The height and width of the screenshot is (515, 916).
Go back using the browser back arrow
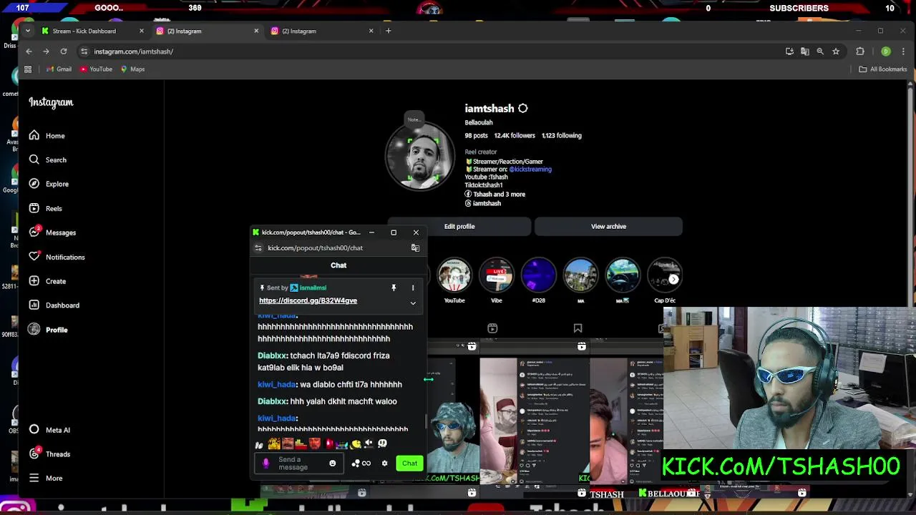coord(29,51)
